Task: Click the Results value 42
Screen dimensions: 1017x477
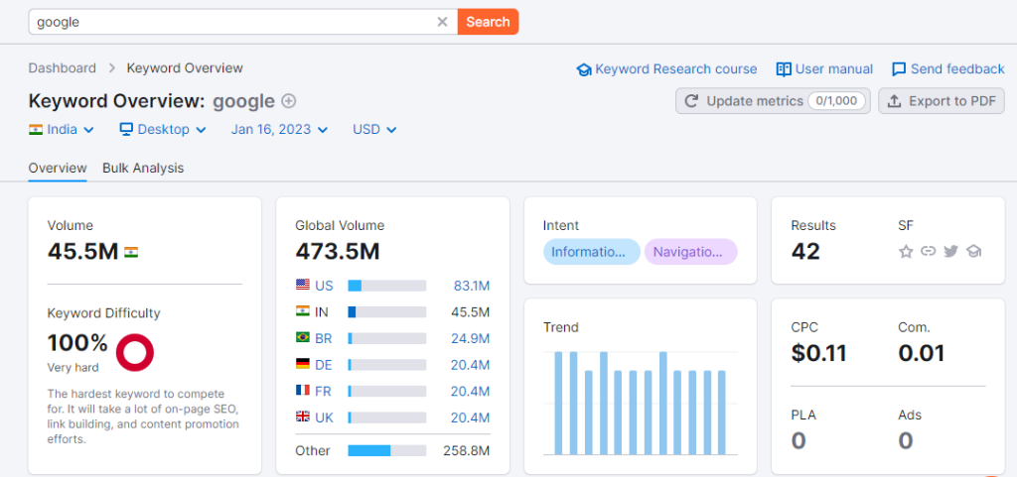Action: [x=805, y=251]
